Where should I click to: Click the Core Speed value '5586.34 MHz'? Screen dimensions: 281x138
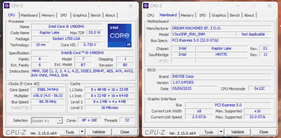pyautogui.click(x=48, y=89)
